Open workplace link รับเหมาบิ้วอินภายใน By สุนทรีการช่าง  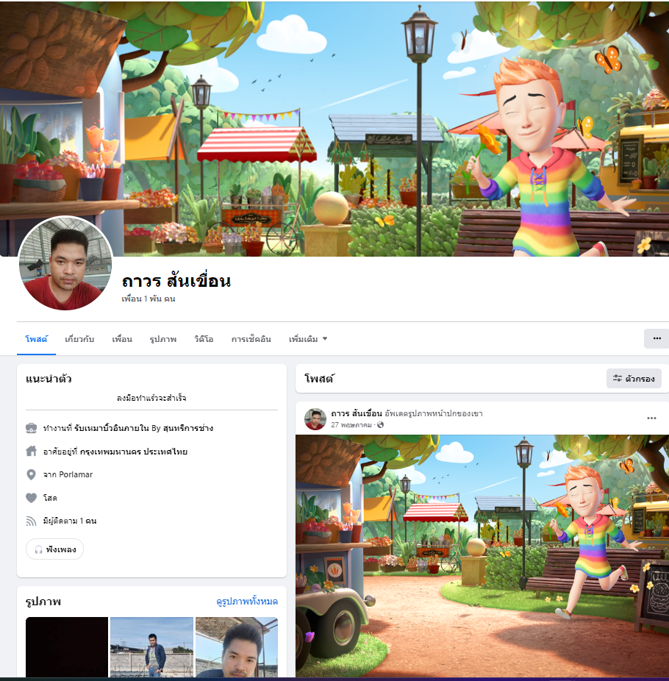point(143,428)
